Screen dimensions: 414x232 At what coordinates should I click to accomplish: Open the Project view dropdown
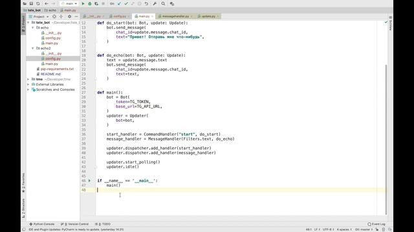pos(39,17)
